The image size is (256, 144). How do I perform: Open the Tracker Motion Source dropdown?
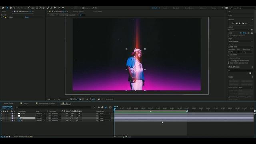245,88
